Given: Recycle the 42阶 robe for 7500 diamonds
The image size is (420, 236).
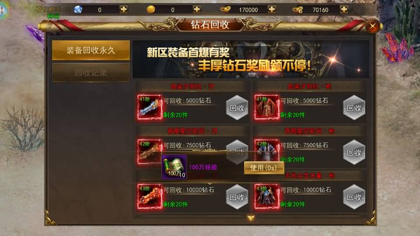Looking at the screenshot, I should [354, 153].
